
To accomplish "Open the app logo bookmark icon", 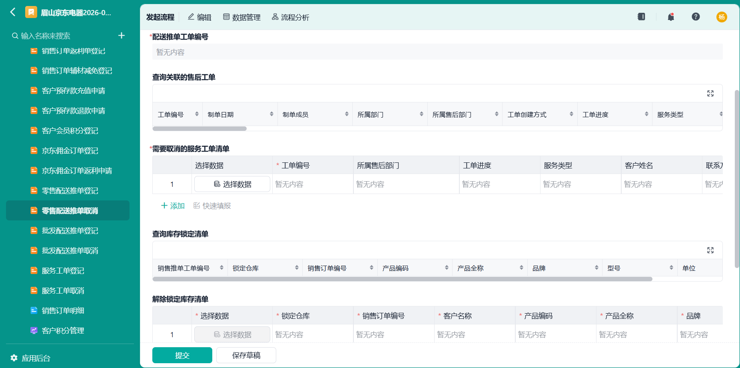I will tap(31, 12).
